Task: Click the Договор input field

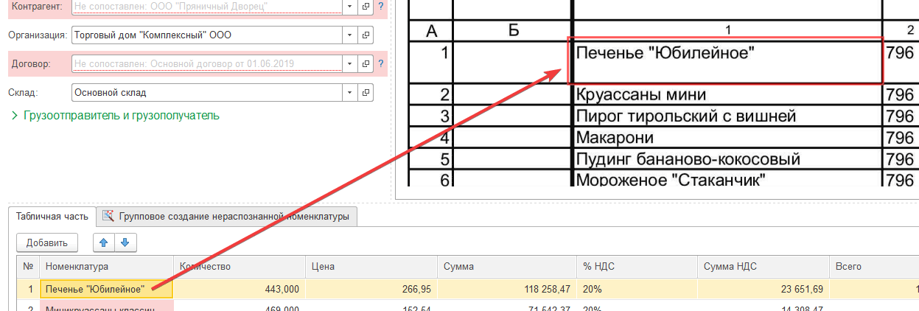Action: coord(206,64)
